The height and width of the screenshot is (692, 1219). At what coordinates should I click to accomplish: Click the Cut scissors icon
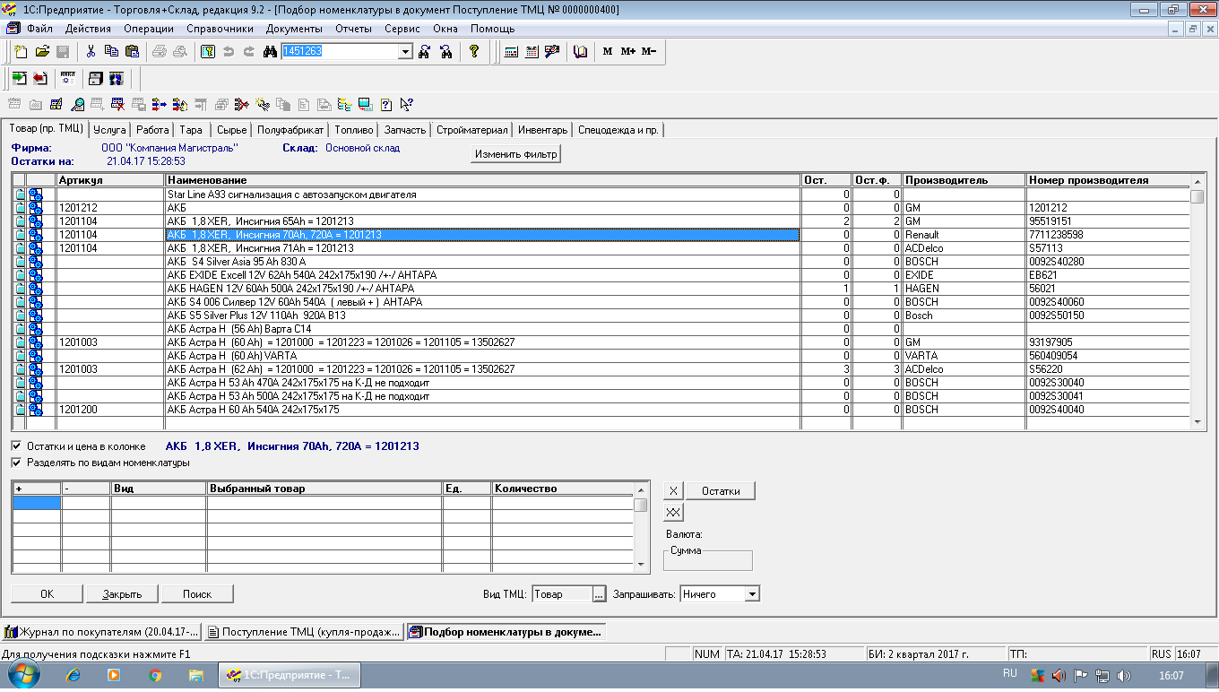point(91,52)
